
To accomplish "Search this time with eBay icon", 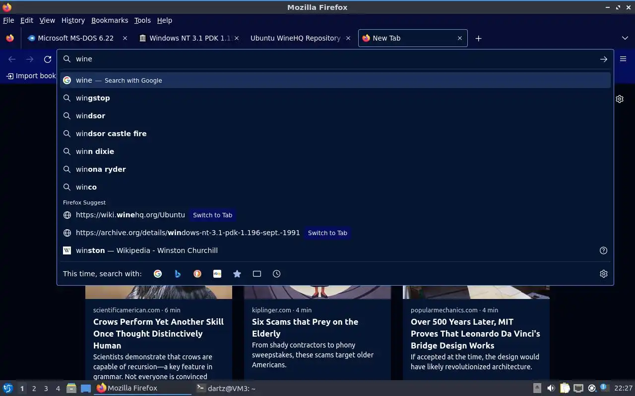I will coord(217,274).
